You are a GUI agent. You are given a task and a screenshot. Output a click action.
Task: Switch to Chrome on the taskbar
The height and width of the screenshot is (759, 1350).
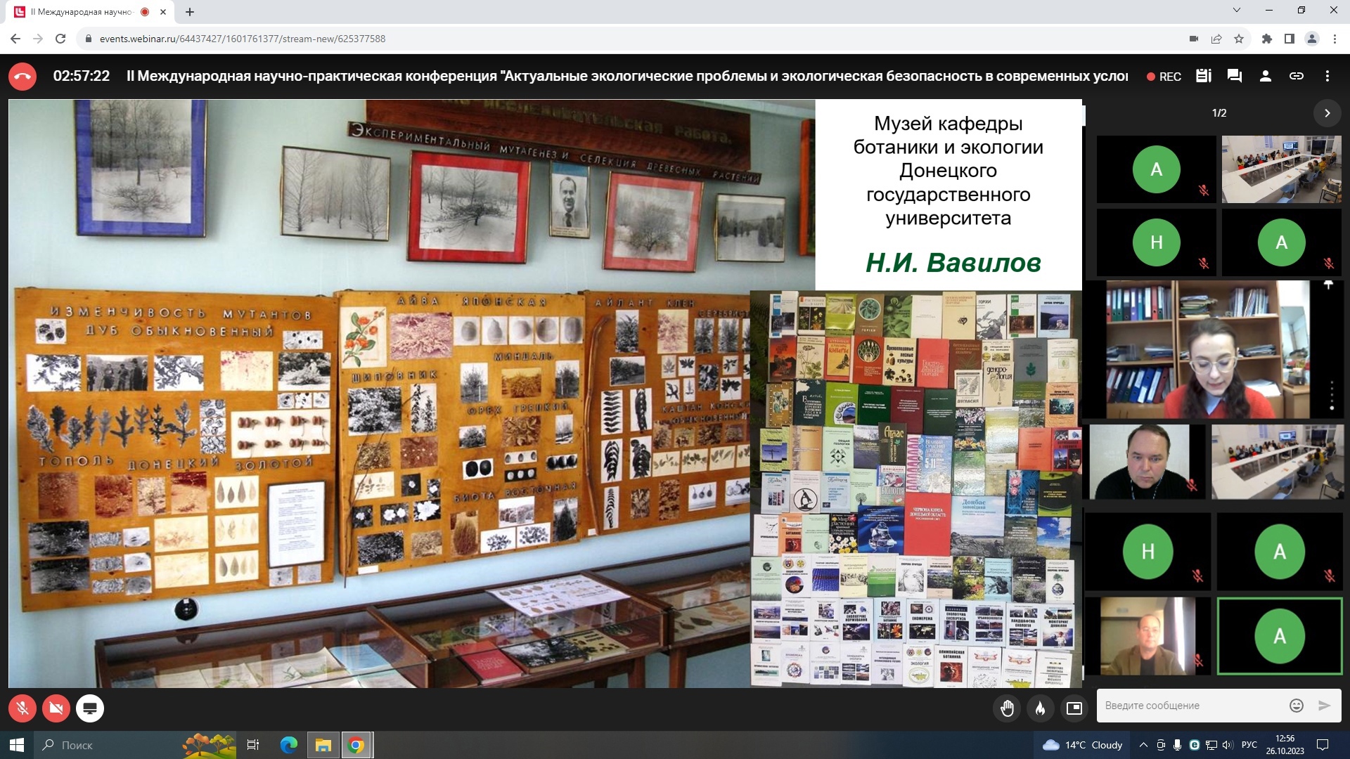pos(357,745)
